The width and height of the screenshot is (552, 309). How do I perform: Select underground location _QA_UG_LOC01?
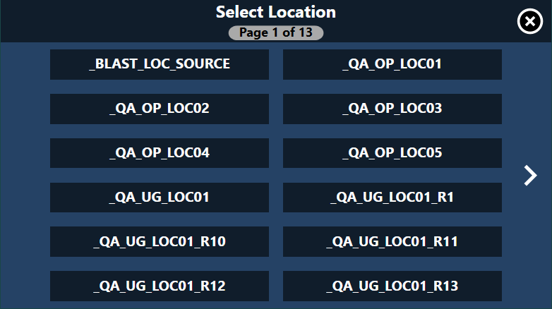coord(160,198)
